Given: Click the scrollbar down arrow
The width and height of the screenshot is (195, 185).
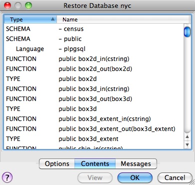Looking at the screenshot, I should (x=187, y=144).
